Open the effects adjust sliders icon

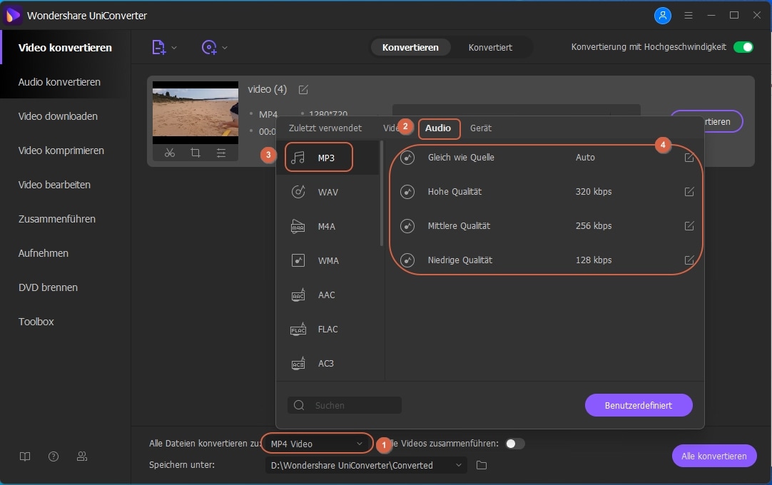pyautogui.click(x=221, y=153)
